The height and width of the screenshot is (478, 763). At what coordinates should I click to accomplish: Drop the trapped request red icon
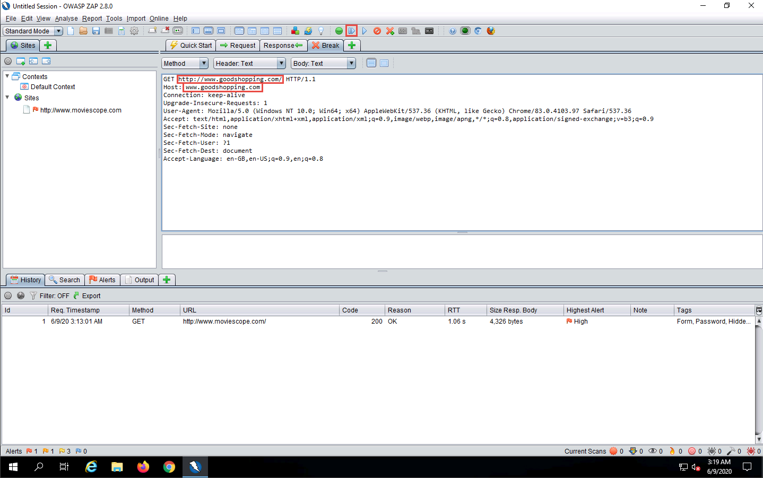tap(377, 31)
